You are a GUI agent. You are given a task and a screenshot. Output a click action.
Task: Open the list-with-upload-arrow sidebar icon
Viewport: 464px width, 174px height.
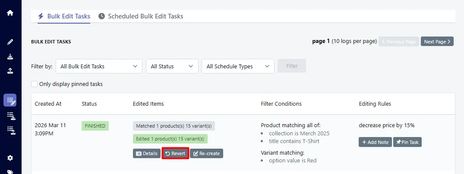pos(11,130)
